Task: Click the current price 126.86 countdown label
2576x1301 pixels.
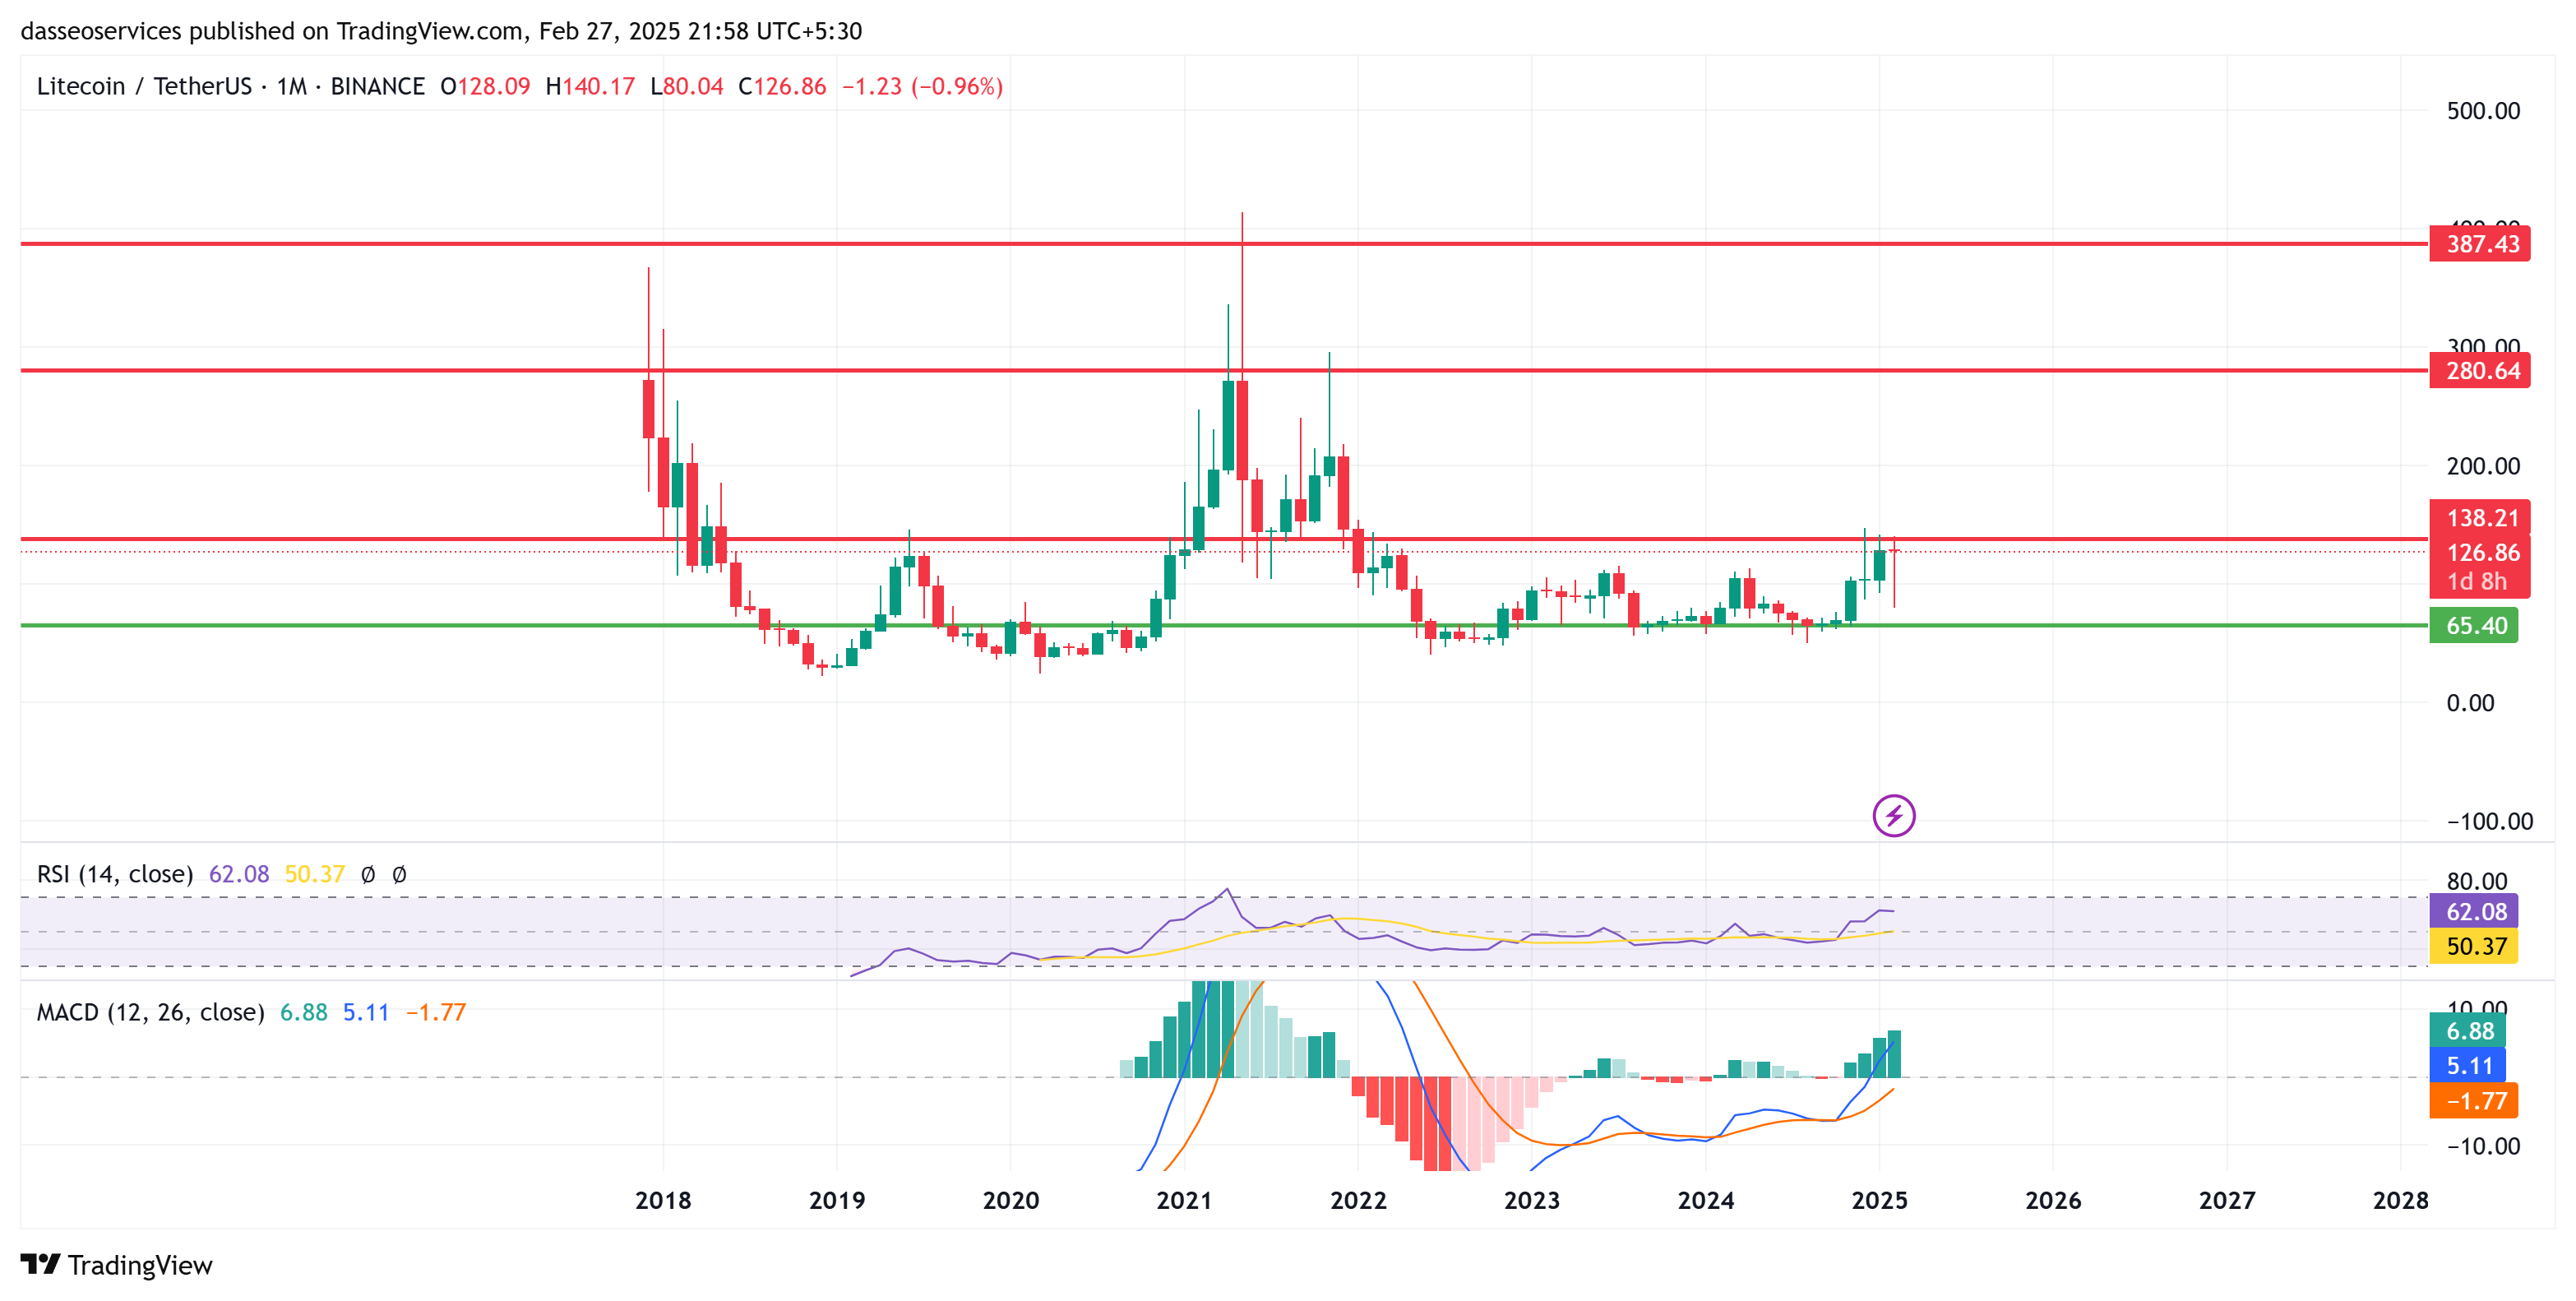Action: [x=2479, y=566]
